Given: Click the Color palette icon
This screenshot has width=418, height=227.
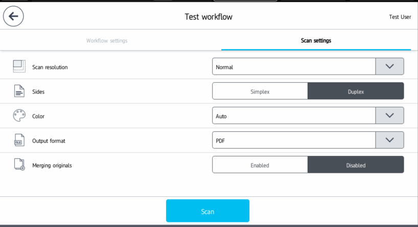Looking at the screenshot, I should 19,116.
